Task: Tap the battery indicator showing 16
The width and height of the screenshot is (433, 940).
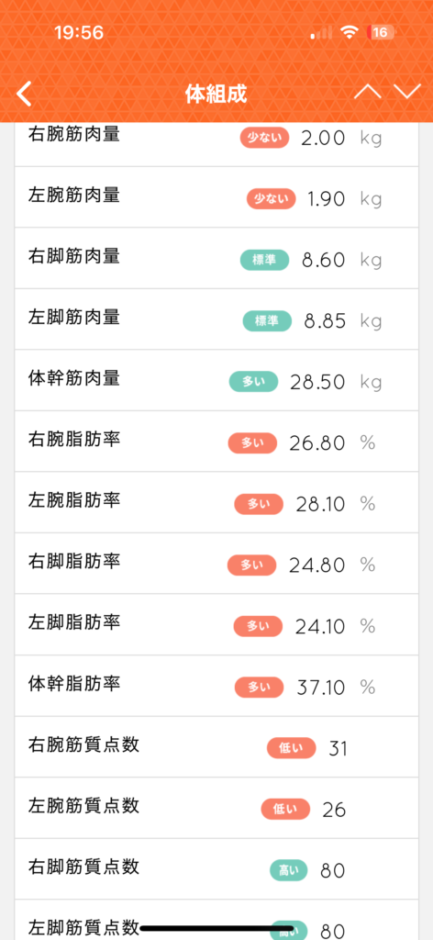Action: tap(381, 32)
